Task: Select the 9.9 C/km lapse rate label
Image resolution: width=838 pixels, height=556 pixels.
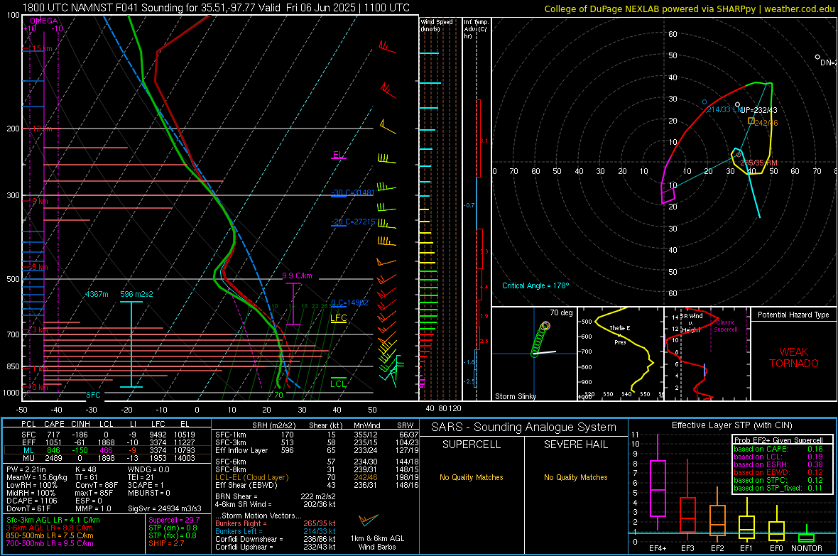Action: (297, 276)
